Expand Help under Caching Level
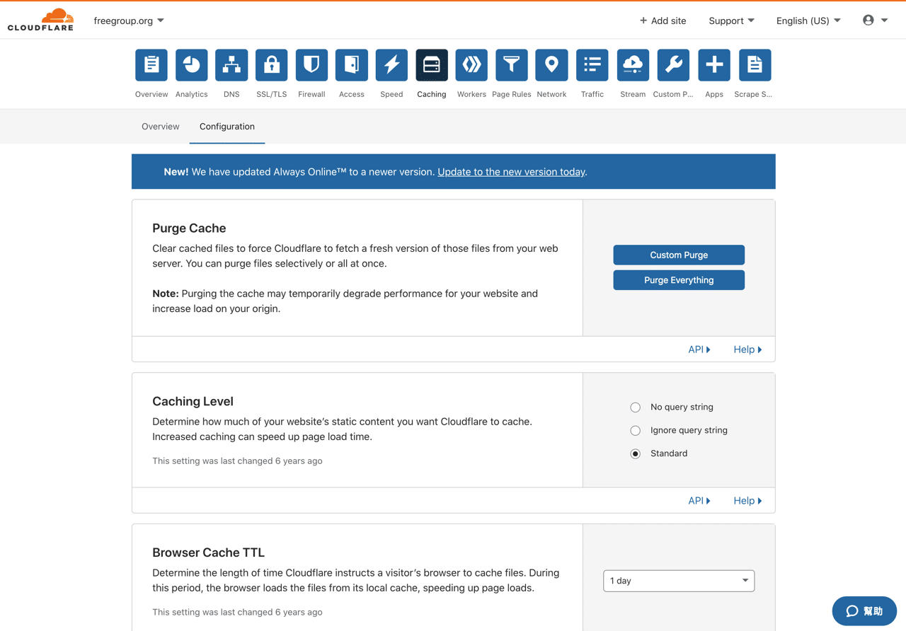906x631 pixels. pos(747,501)
